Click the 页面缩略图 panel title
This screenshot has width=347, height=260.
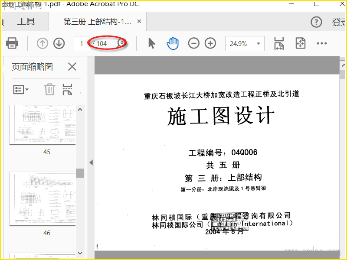(x=32, y=67)
